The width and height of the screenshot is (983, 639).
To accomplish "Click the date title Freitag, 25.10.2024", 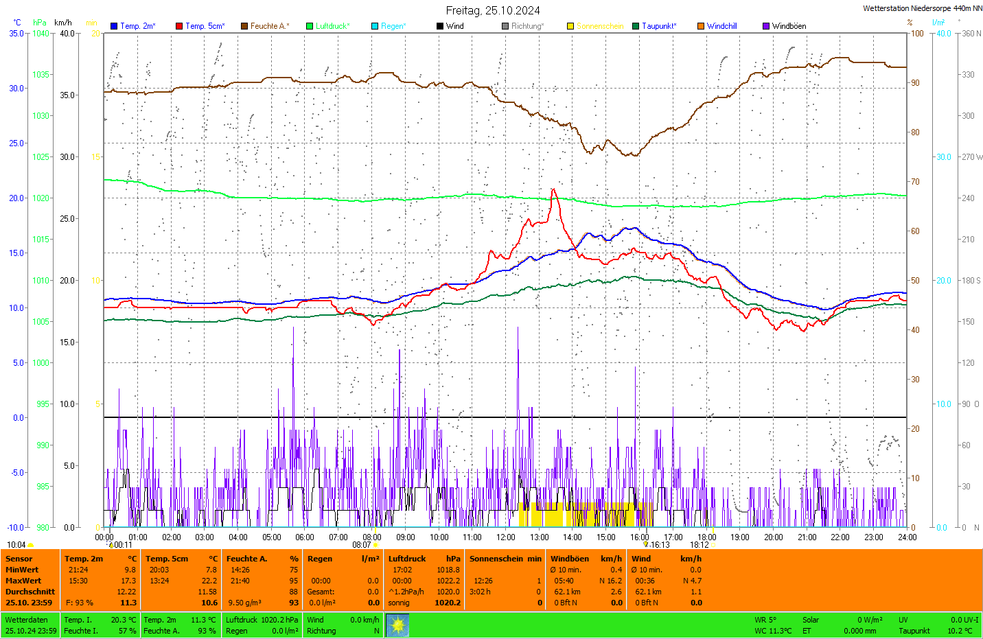I will (x=493, y=10).
